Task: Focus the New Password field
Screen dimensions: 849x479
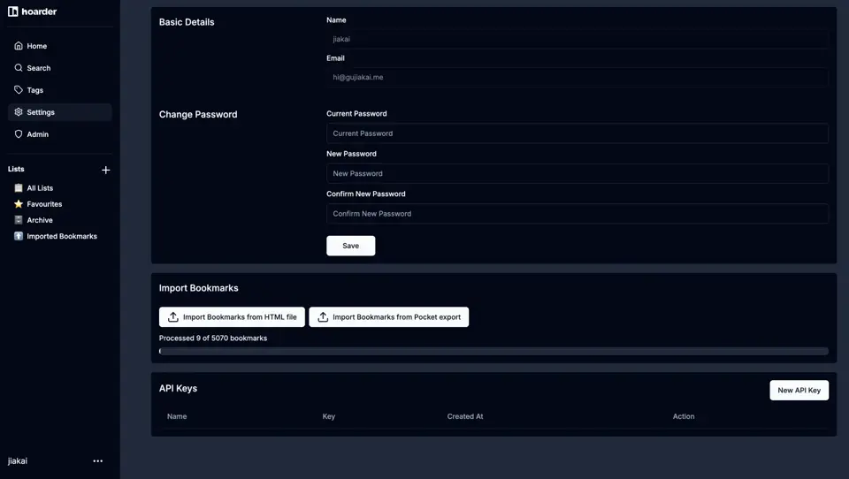Action: 577,174
